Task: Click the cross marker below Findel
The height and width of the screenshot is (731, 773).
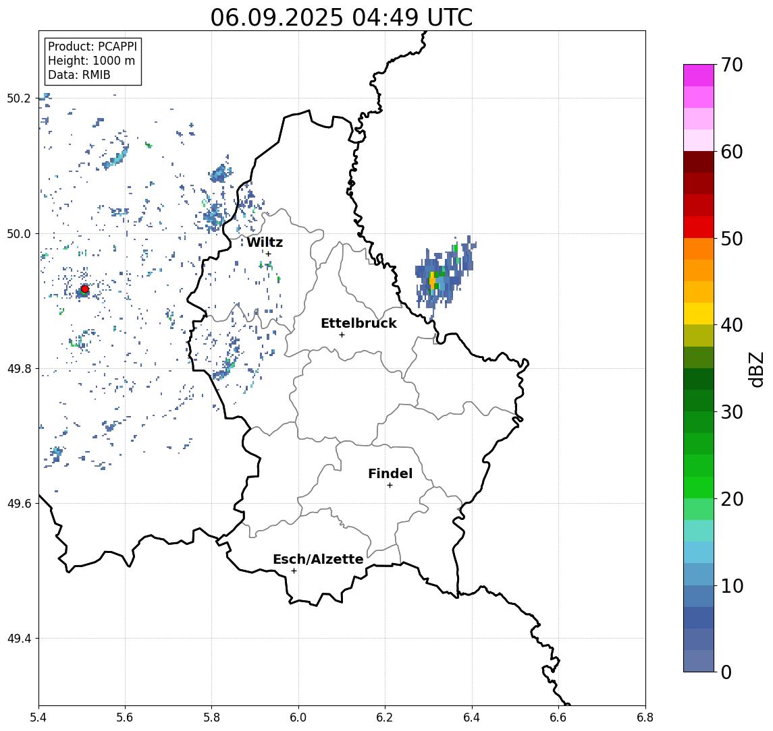Action: [x=390, y=486]
